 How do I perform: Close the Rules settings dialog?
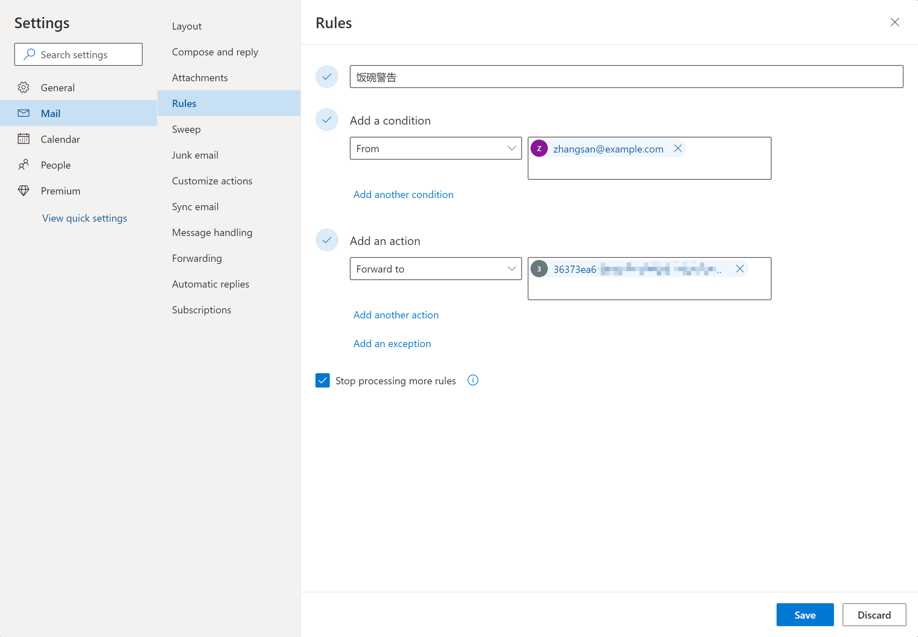(x=895, y=22)
